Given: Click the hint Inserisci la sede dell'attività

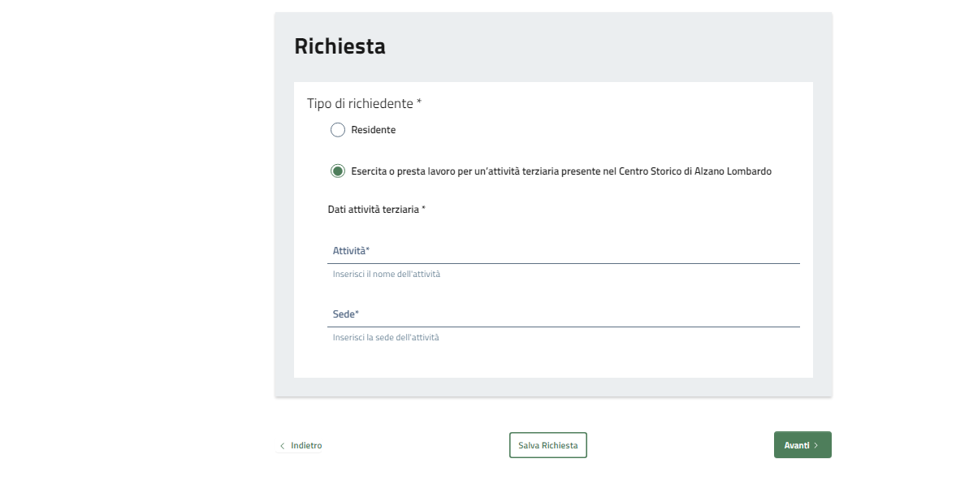Looking at the screenshot, I should (x=386, y=338).
